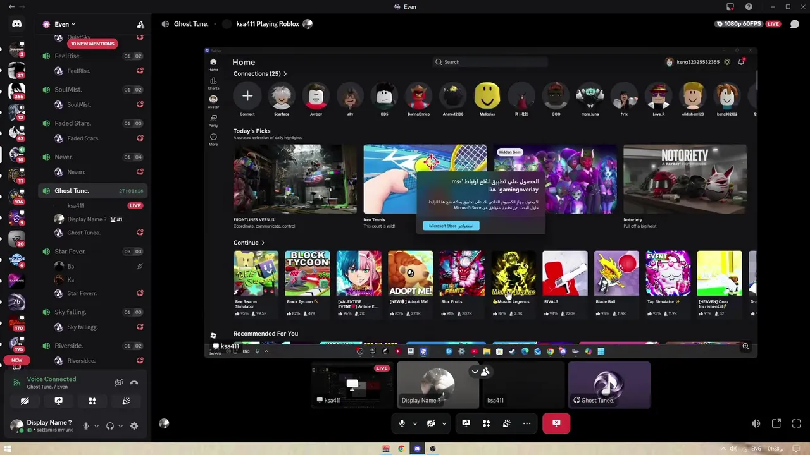Deafen audio with the headphones icon
This screenshot has height=455, width=810.
pos(110,426)
